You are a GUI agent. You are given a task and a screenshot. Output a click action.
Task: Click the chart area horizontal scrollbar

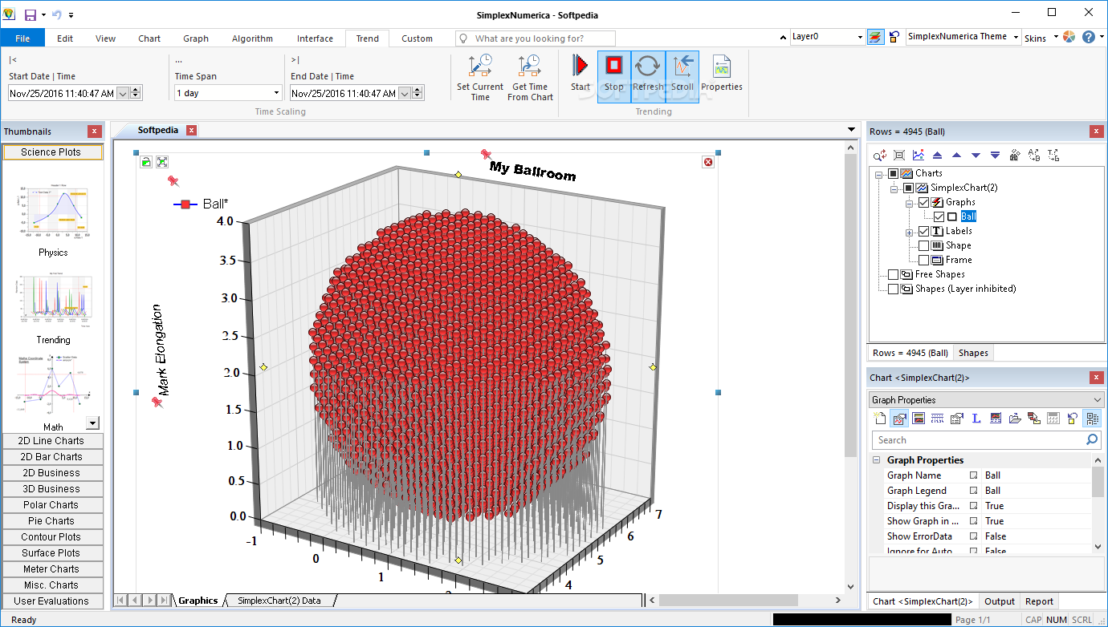tap(747, 600)
